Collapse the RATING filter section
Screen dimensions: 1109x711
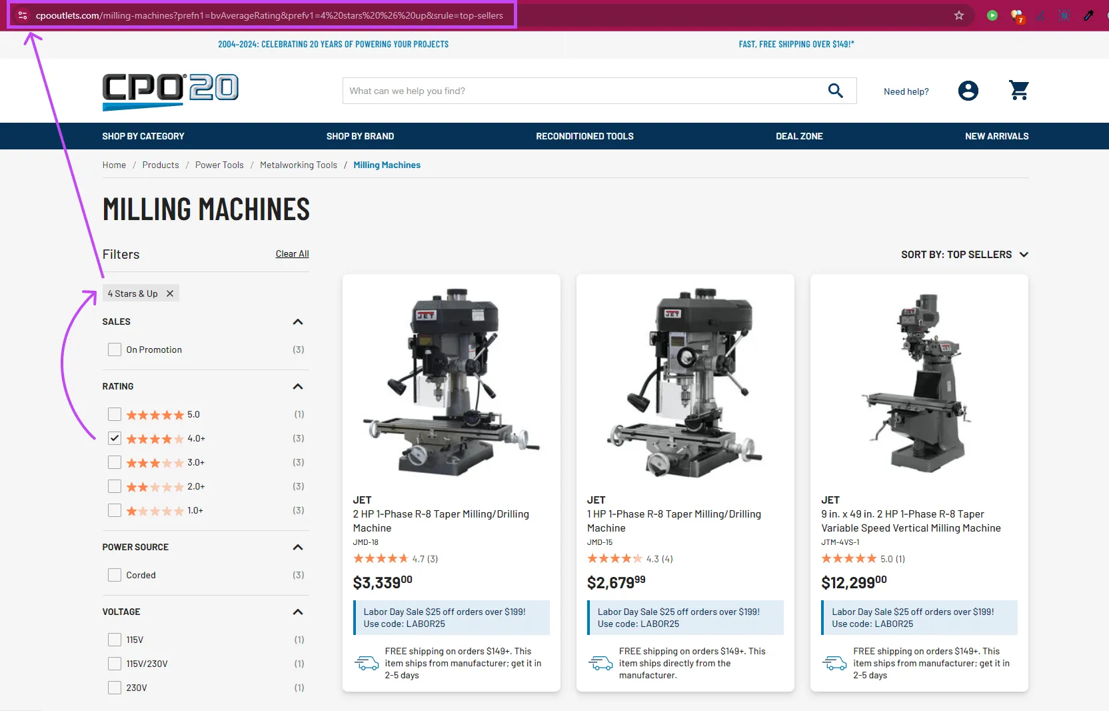tap(297, 387)
